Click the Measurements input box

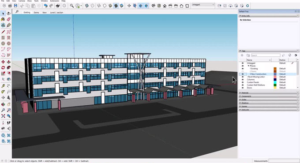(284, 161)
